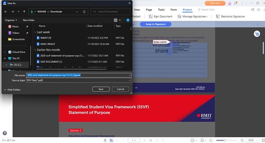Image resolution: width=265 pixels, height=143 pixels.
Task: Select the hand pan tool in status bar
Action: tap(105, 140)
